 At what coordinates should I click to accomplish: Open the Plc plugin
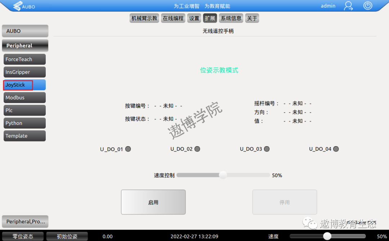tap(24, 110)
